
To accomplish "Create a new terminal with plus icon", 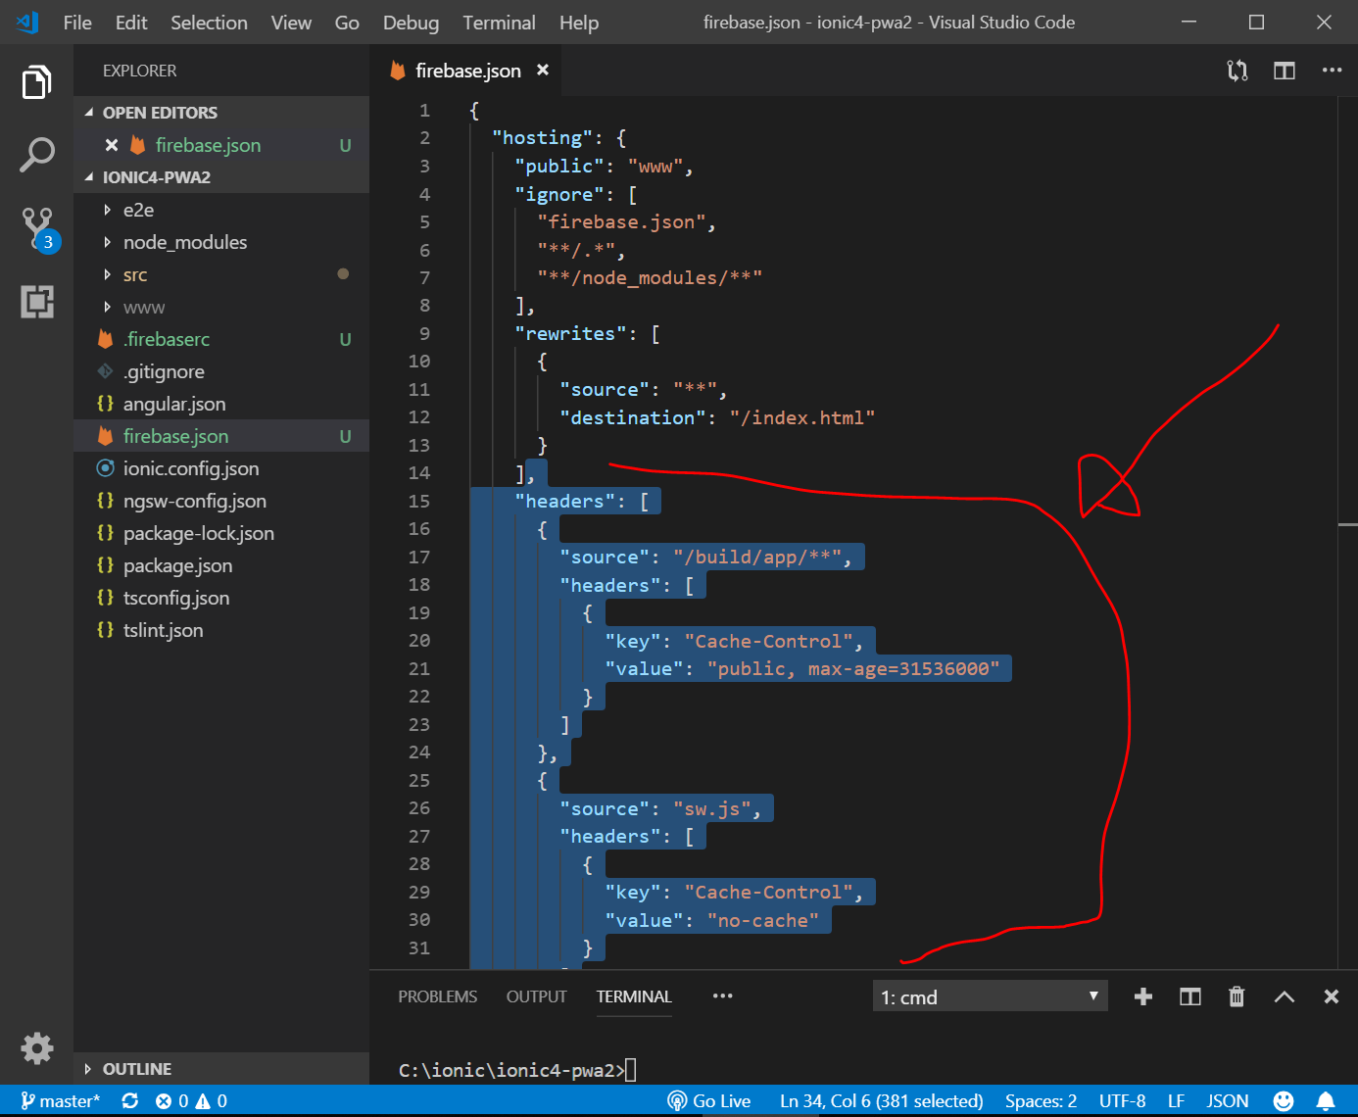I will coord(1142,996).
